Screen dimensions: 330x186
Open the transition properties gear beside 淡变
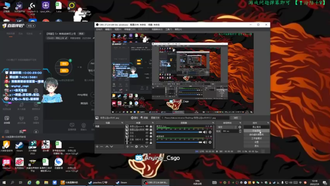click(240, 127)
